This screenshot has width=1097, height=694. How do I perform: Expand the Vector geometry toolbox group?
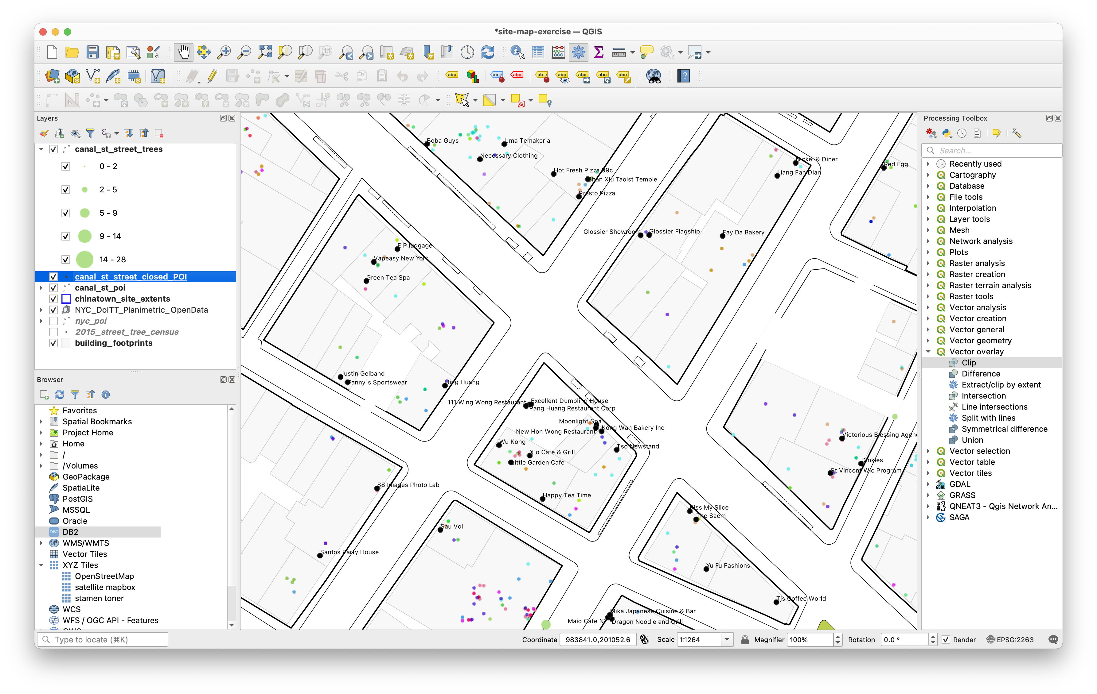coord(928,341)
